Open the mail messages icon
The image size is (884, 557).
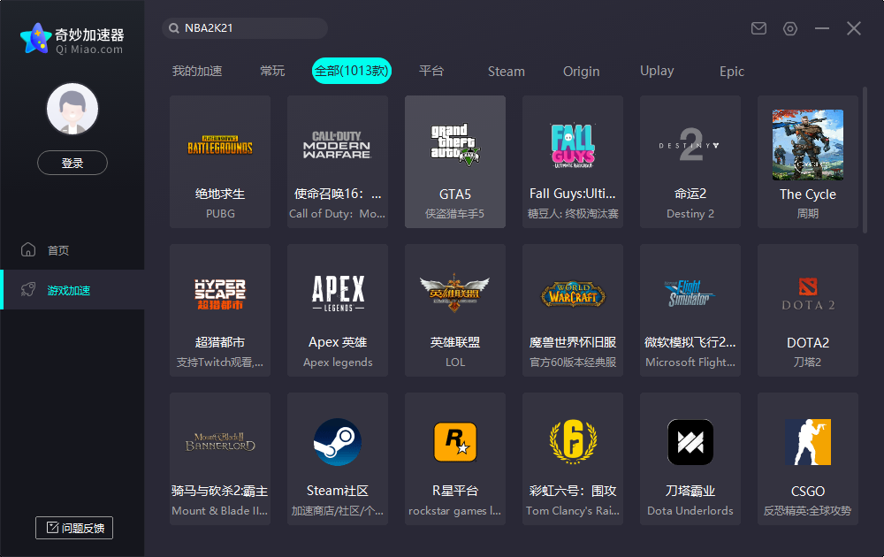click(x=758, y=28)
